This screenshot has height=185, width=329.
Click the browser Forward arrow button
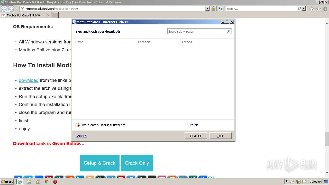point(11,8)
